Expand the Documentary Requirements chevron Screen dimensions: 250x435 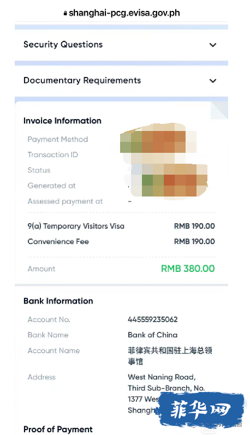(213, 81)
